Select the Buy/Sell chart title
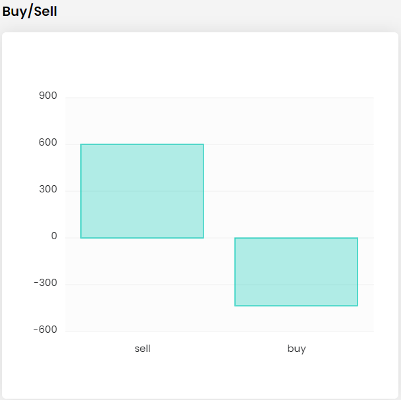Viewport: 401px width, 400px height. (x=30, y=12)
